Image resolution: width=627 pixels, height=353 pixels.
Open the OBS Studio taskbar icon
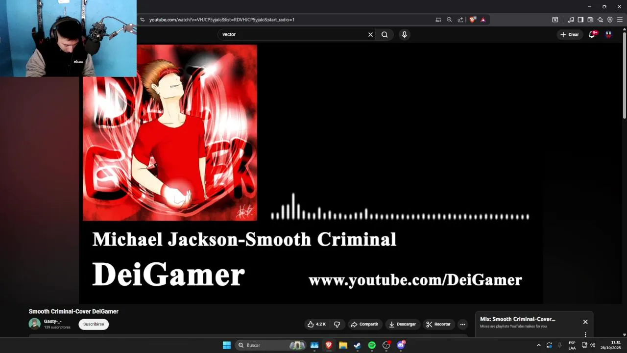[386, 345]
